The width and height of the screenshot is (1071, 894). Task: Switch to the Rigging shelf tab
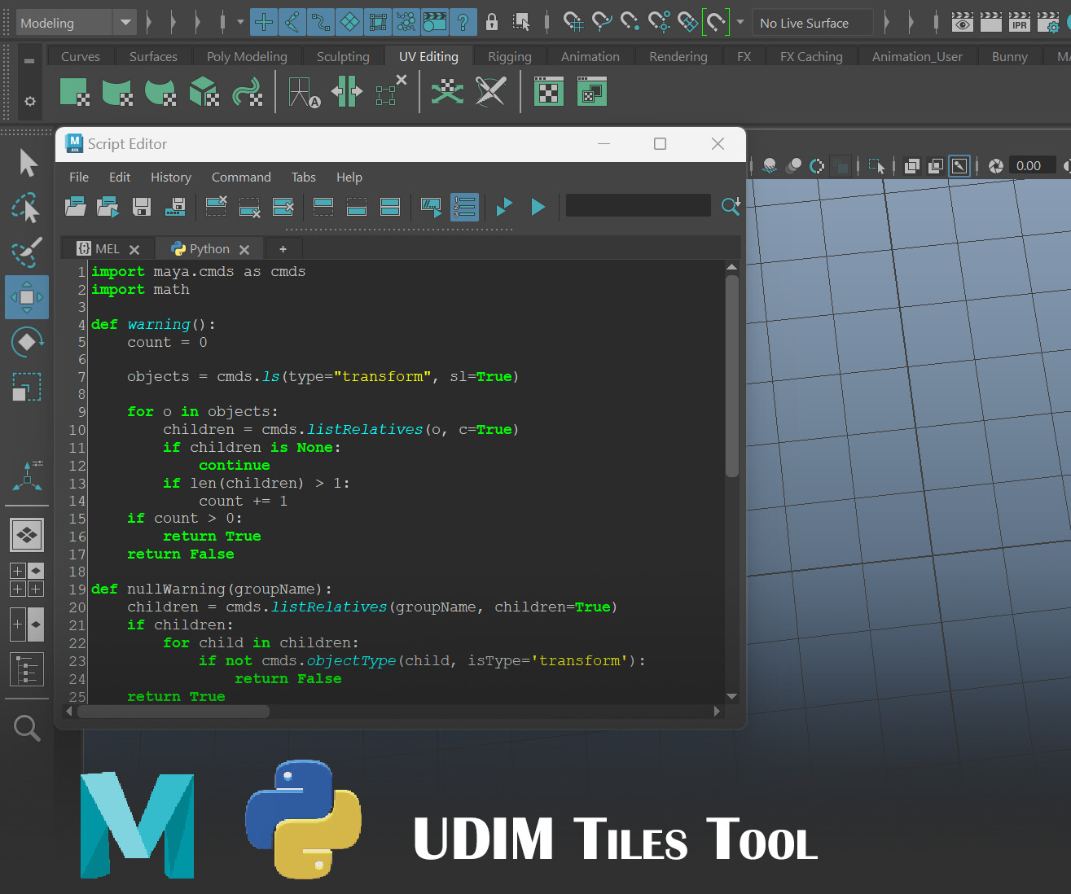[509, 57]
